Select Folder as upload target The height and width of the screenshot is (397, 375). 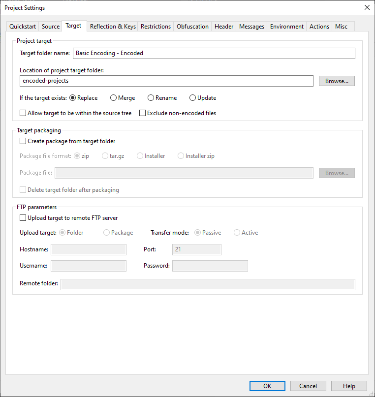[71, 233]
